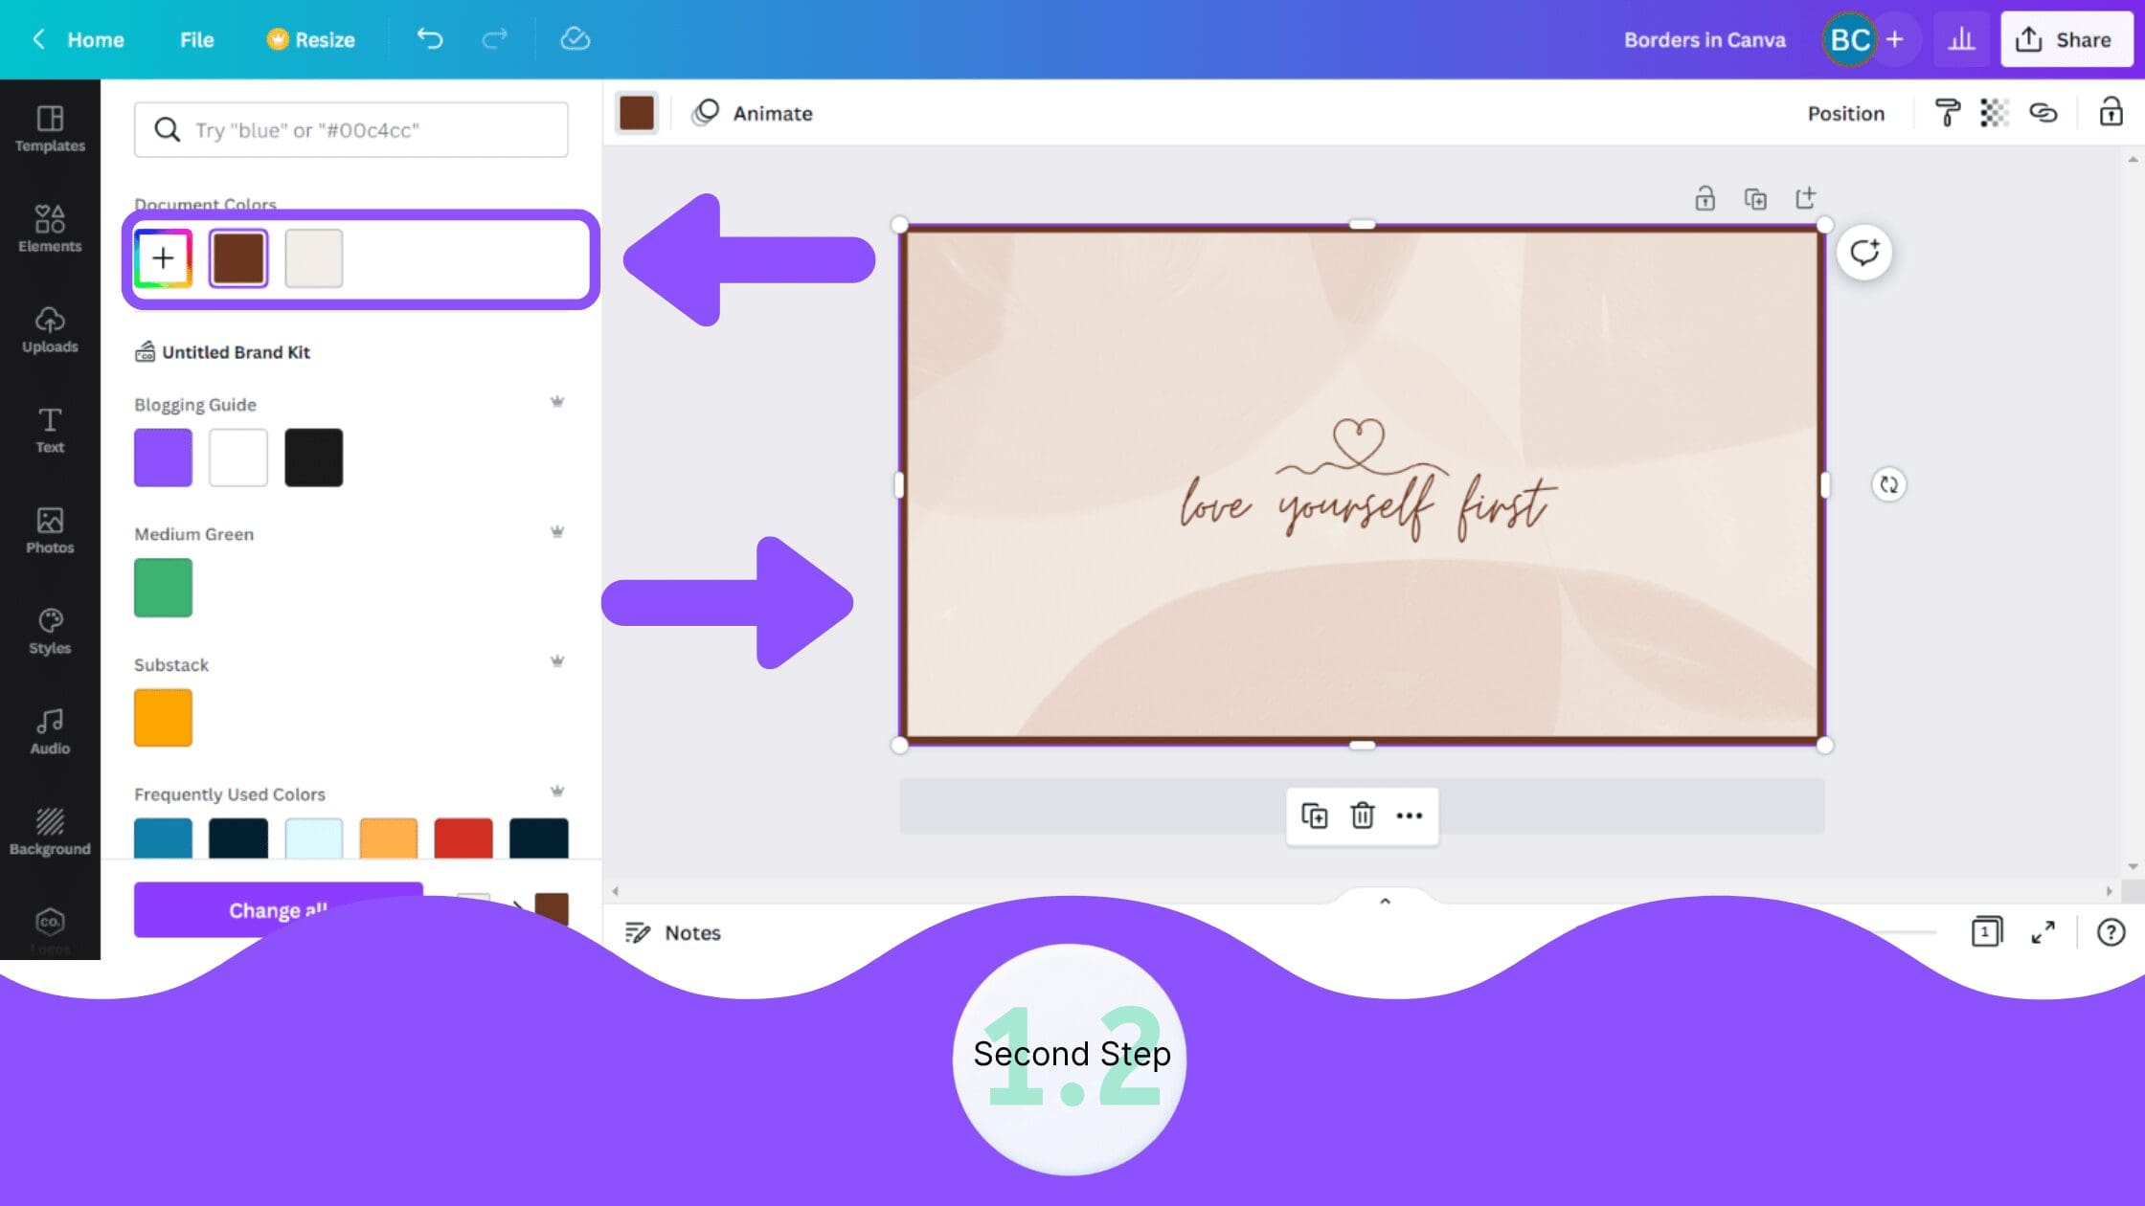
Task: Expand the Frequently Used Colors section
Action: [x=557, y=793]
